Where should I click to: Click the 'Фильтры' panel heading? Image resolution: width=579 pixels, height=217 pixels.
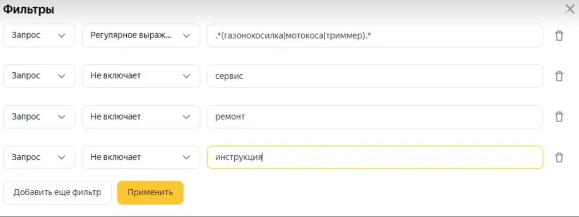click(x=29, y=9)
